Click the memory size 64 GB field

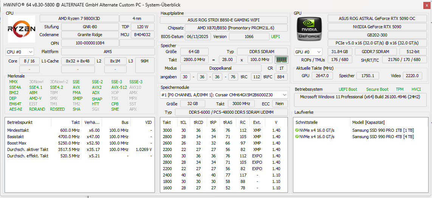pos(195,52)
